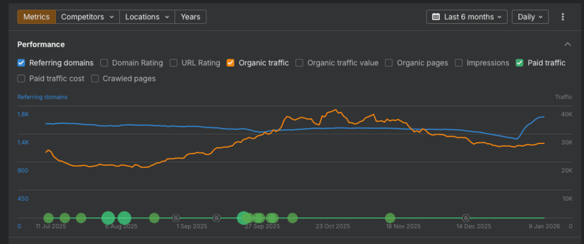Viewport: 584px width, 244px height.
Task: Open the three-dot more options menu
Action: (x=562, y=17)
